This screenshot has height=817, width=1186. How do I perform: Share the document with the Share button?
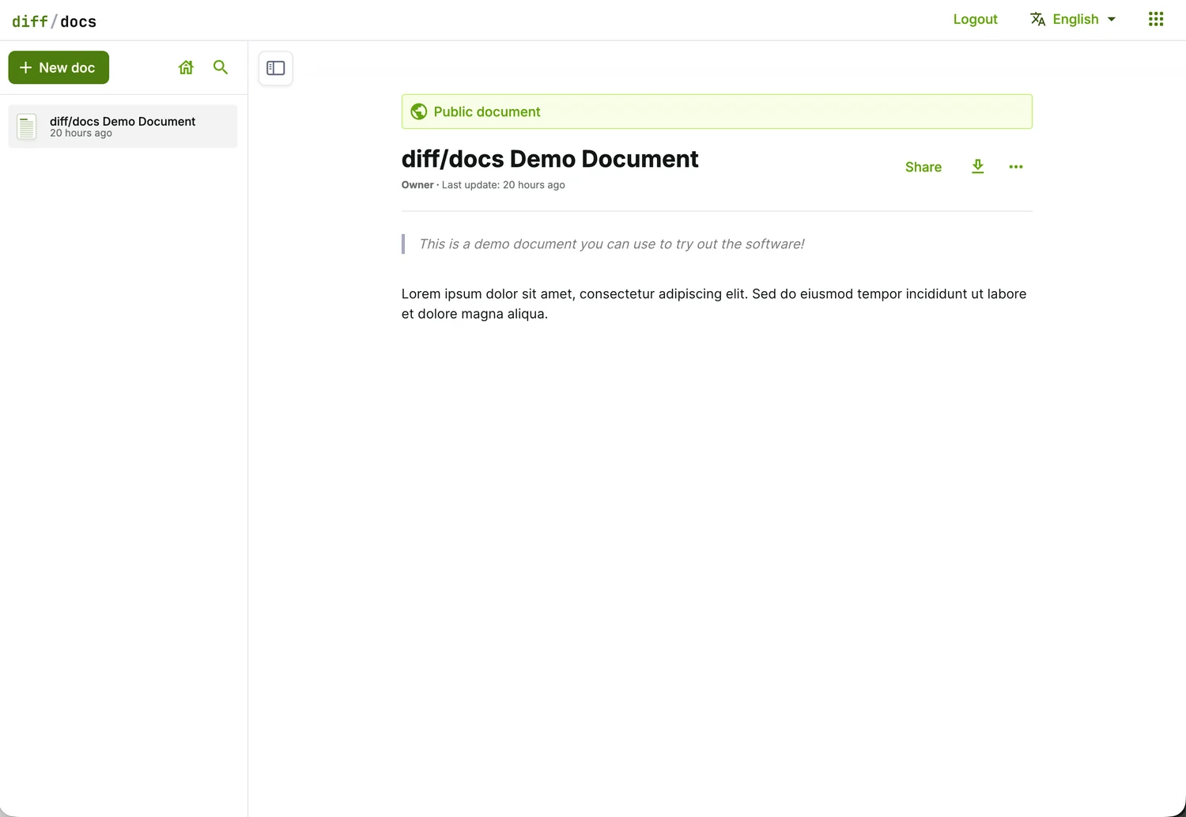[x=923, y=167]
